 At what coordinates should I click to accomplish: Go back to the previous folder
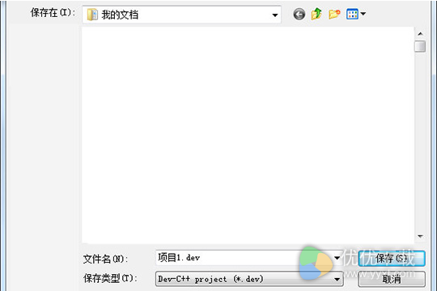point(299,15)
